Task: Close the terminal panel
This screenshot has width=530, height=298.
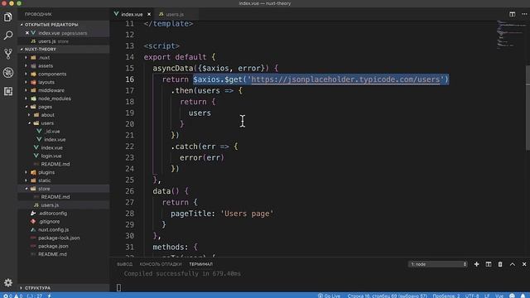Action: pos(524,264)
